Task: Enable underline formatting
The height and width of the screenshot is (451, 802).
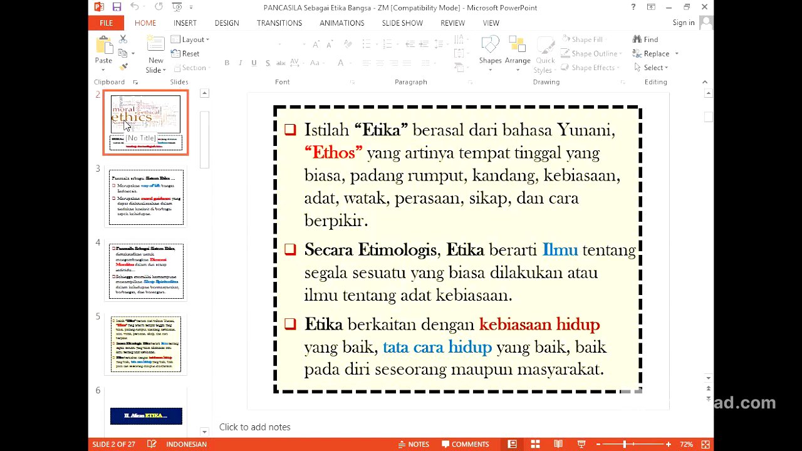Action: click(x=254, y=63)
